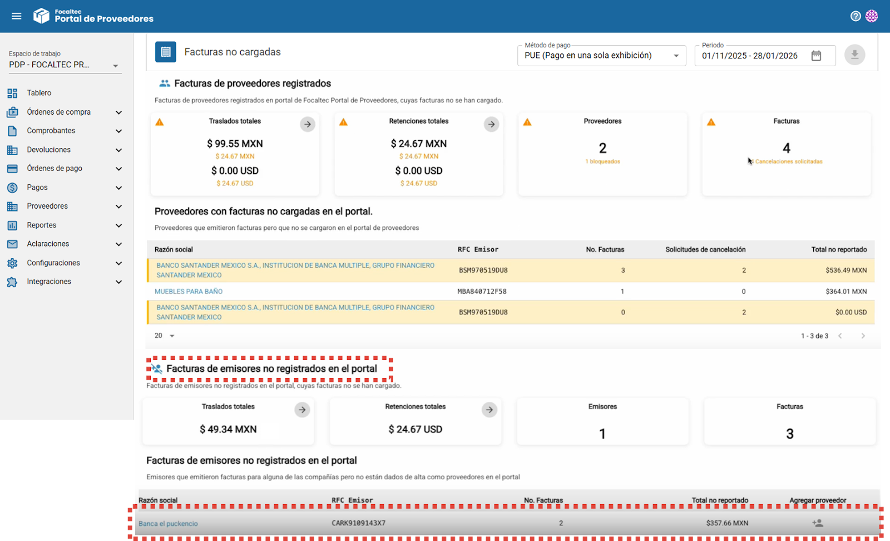This screenshot has width=890, height=541.
Task: Open the user profile avatar
Action: coord(872,16)
